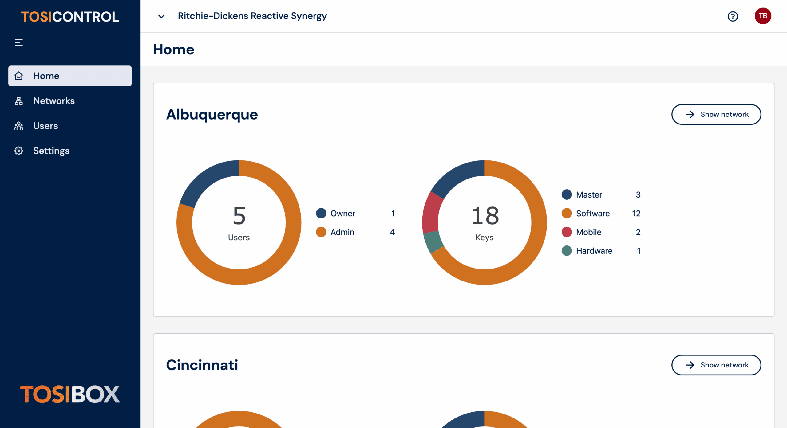This screenshot has width=787, height=428.
Task: Click the TOSIBOX logo at bottom
Action: [69, 394]
